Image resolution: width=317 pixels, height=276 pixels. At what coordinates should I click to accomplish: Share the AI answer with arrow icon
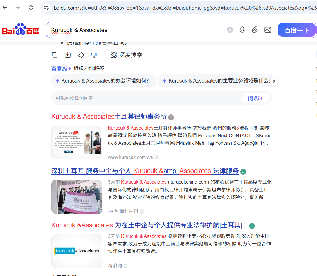[x=81, y=55]
